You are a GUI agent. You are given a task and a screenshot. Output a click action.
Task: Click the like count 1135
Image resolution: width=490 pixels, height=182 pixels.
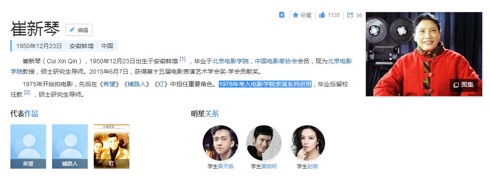(334, 15)
